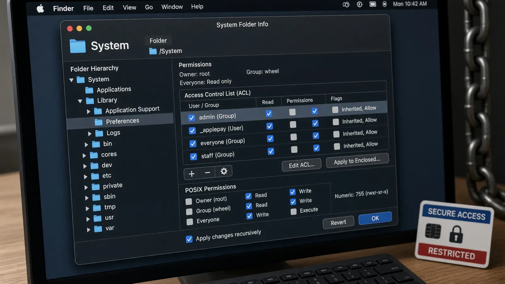Toggle Read column checkbox in staff (Group) row
This screenshot has width=505, height=284.
tap(271, 151)
